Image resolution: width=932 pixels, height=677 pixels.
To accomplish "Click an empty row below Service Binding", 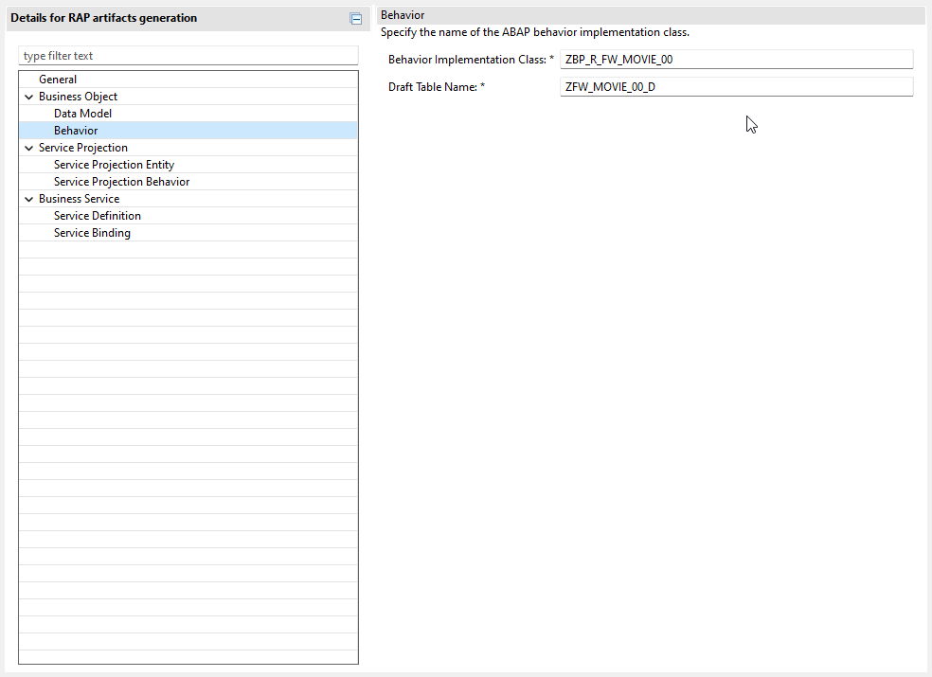I will click(x=188, y=250).
